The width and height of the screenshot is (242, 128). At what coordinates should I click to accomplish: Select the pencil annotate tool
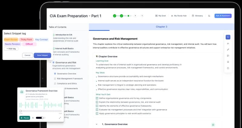[228, 50]
